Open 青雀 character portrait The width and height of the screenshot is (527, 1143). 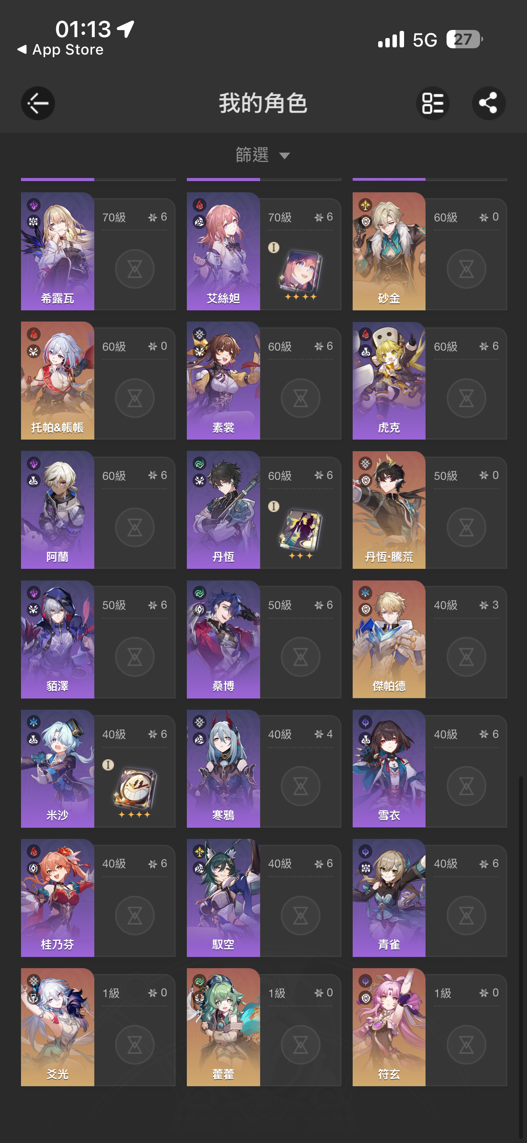pyautogui.click(x=389, y=897)
